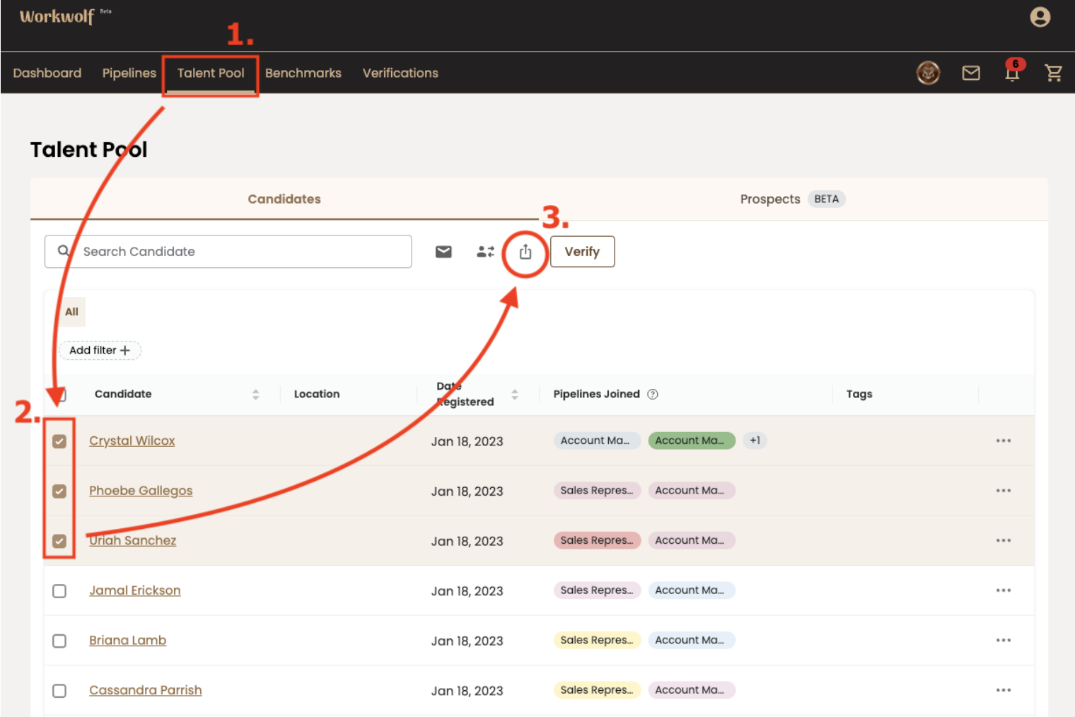The width and height of the screenshot is (1075, 717).
Task: Click the move candidates people icon
Action: [x=485, y=252]
